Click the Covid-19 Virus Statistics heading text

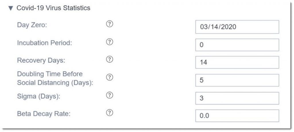click(53, 8)
